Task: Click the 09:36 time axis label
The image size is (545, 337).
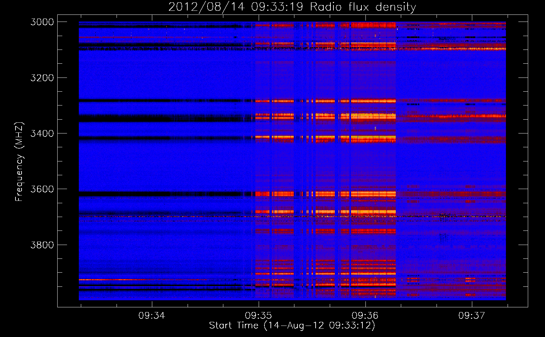Action: coord(365,315)
